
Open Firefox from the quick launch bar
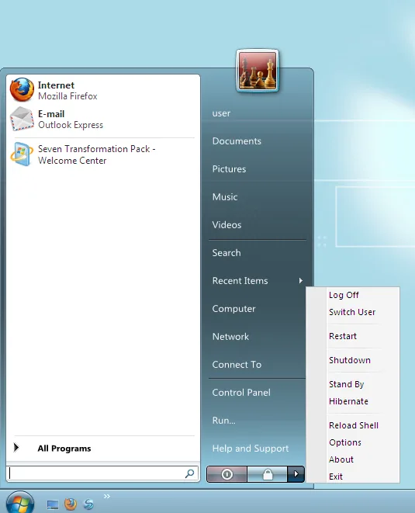click(x=71, y=504)
